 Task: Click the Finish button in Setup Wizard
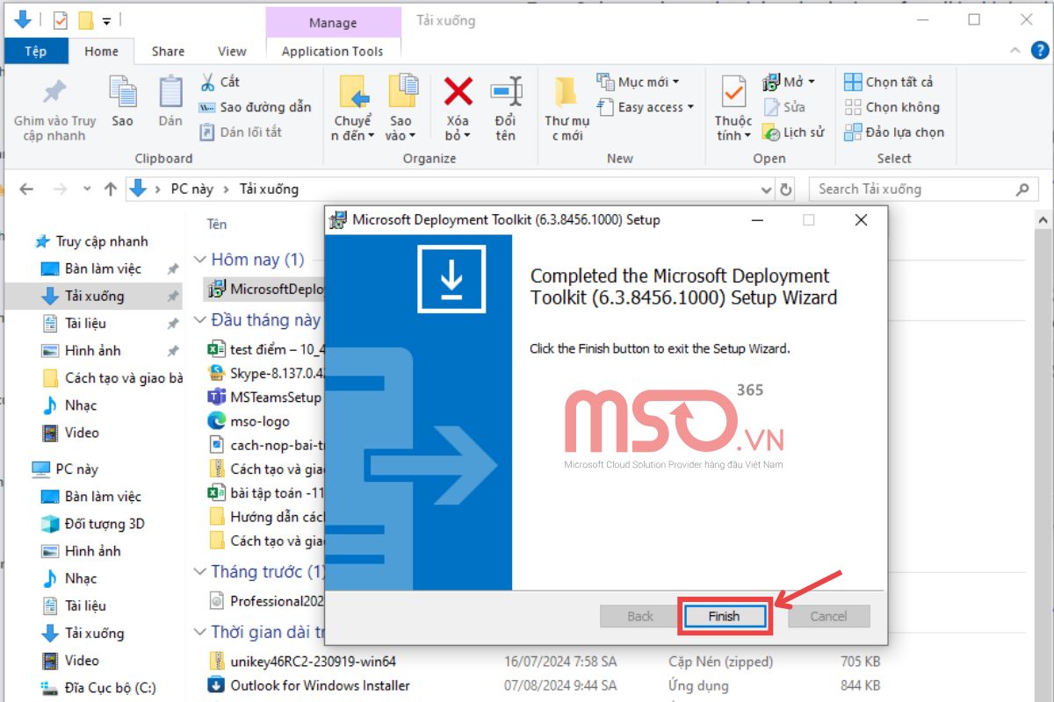click(x=725, y=616)
